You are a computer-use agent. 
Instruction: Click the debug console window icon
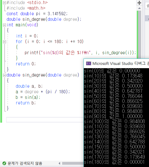tap(89, 64)
